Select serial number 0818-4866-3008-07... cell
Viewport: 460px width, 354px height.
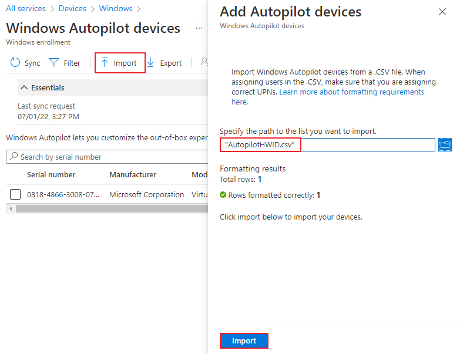(63, 194)
